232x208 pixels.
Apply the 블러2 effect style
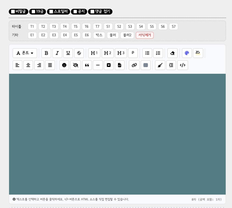point(127,35)
